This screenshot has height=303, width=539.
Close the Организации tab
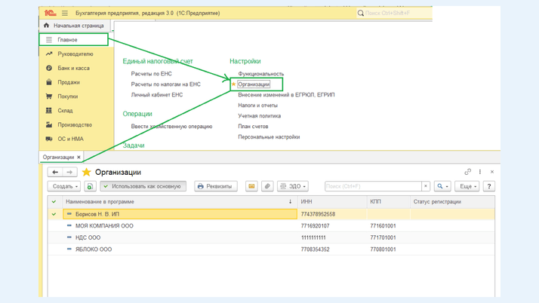pos(79,157)
